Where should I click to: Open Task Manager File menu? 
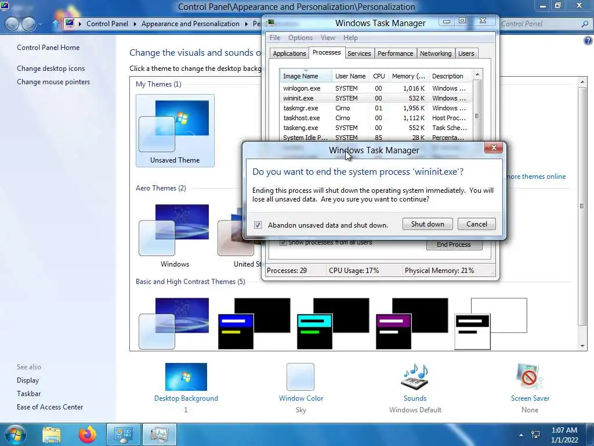[x=274, y=38]
